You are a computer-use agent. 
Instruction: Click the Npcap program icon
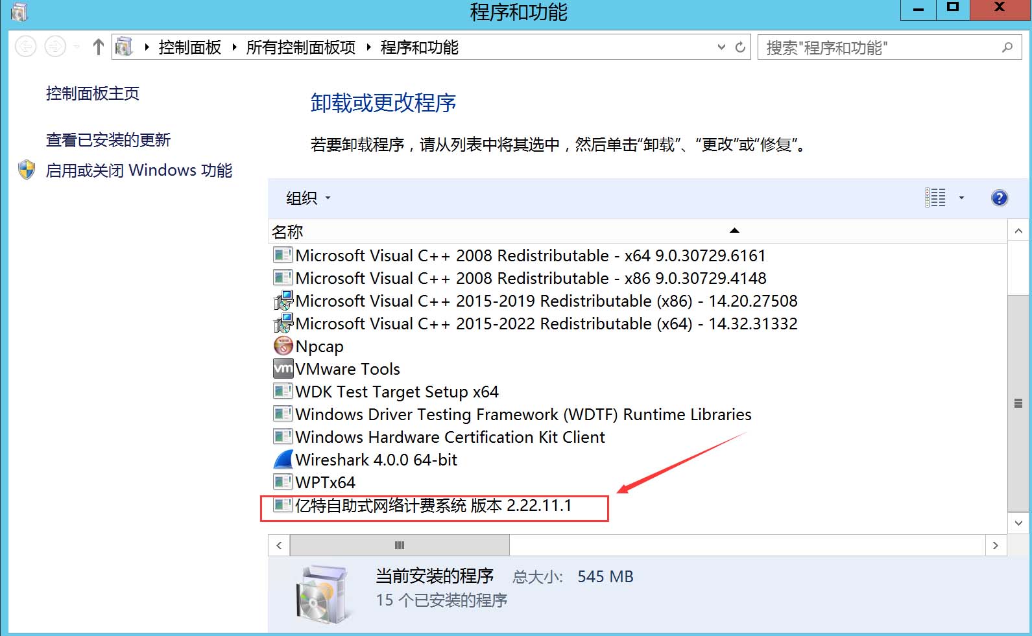(283, 346)
